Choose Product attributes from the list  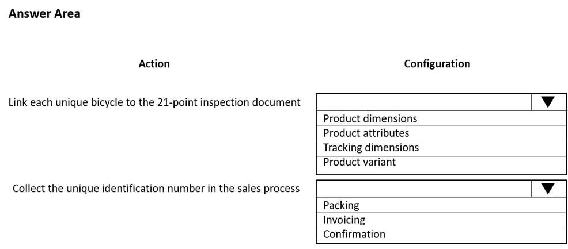(x=441, y=133)
